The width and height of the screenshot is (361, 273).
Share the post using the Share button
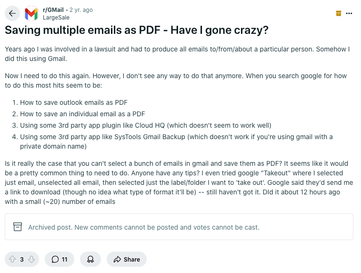tap(127, 259)
